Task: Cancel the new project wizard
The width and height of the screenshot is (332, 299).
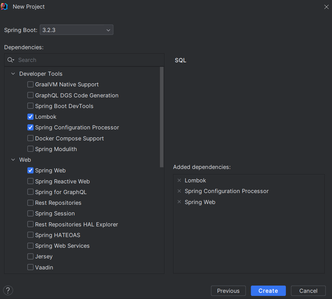Action: pyautogui.click(x=308, y=291)
